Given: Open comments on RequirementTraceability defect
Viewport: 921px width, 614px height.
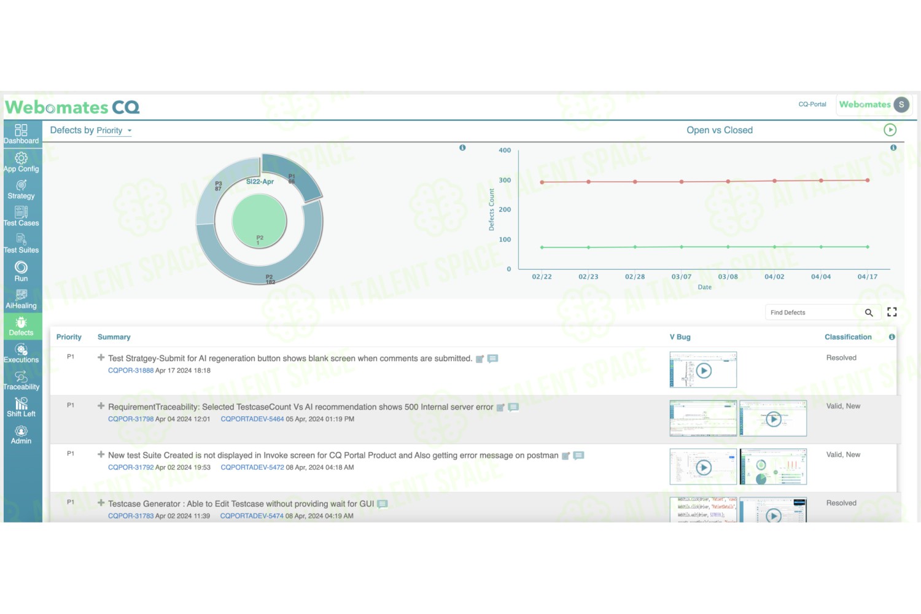Looking at the screenshot, I should [x=513, y=407].
